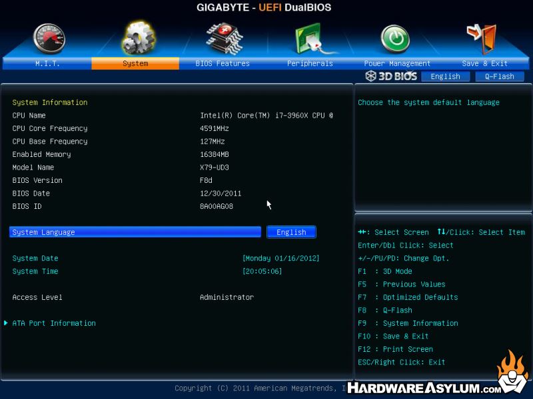Click the Peripherals circuit board icon
Viewport: 533px width, 399px height.
314,39
